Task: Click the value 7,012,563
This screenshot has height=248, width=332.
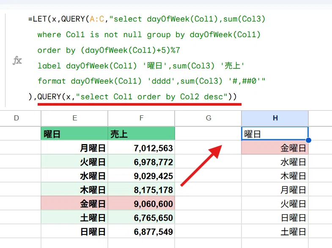Action: (x=153, y=148)
